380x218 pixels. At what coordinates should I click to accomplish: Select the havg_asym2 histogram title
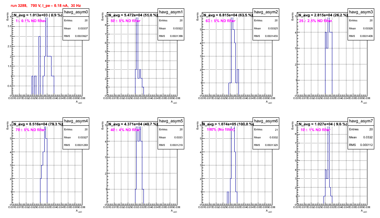tap(266, 12)
